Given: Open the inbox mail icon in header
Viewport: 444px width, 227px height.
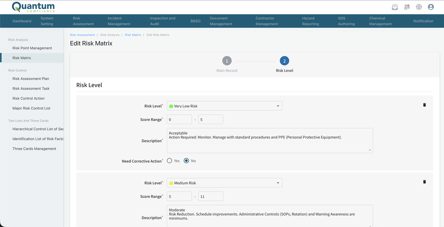Looking at the screenshot, I should pyautogui.click(x=395, y=7).
